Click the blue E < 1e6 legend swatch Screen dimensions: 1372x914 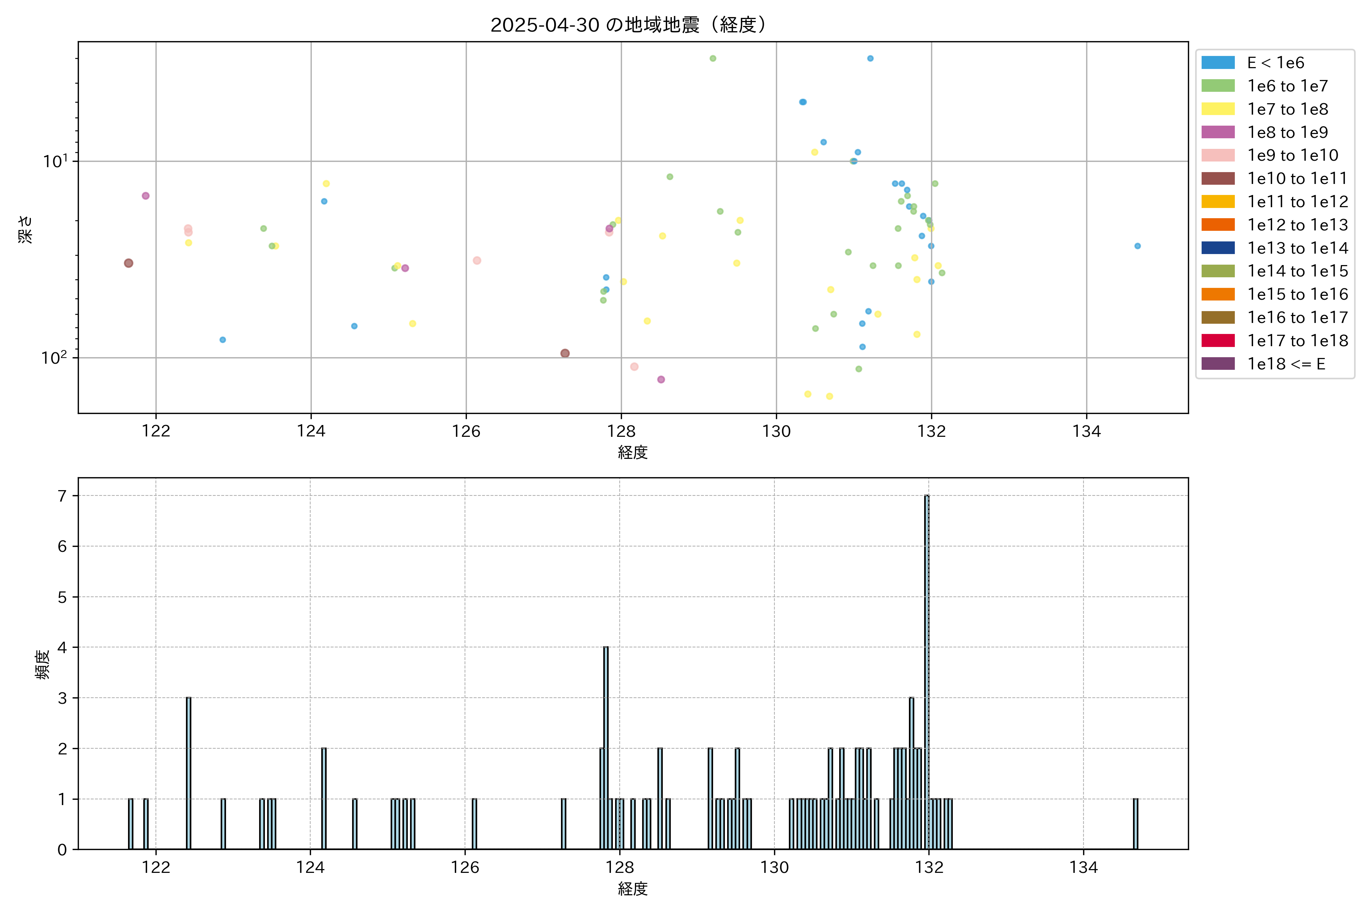(1217, 63)
